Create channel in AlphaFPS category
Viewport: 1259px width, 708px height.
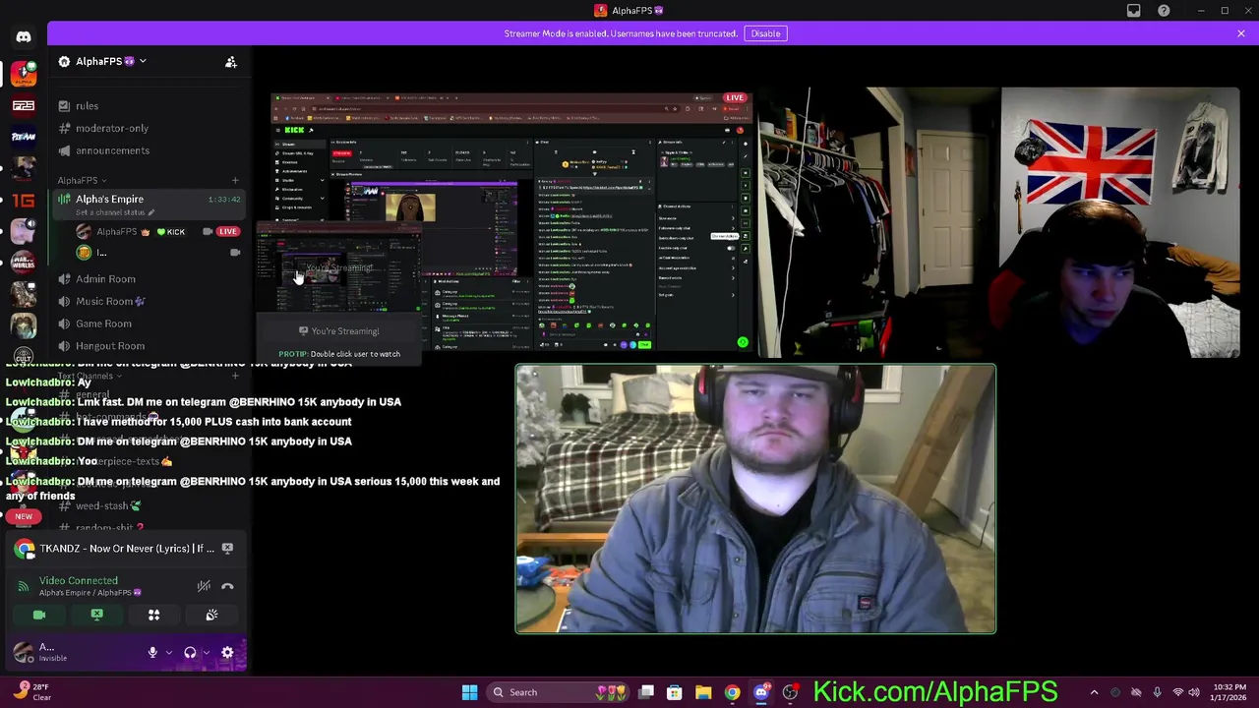(235, 181)
